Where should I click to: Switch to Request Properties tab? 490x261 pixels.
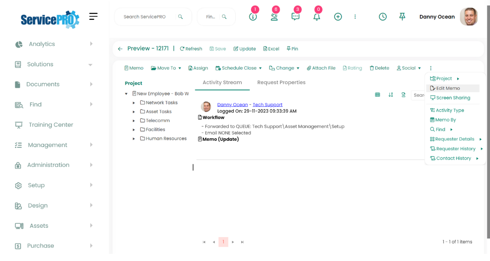(281, 83)
